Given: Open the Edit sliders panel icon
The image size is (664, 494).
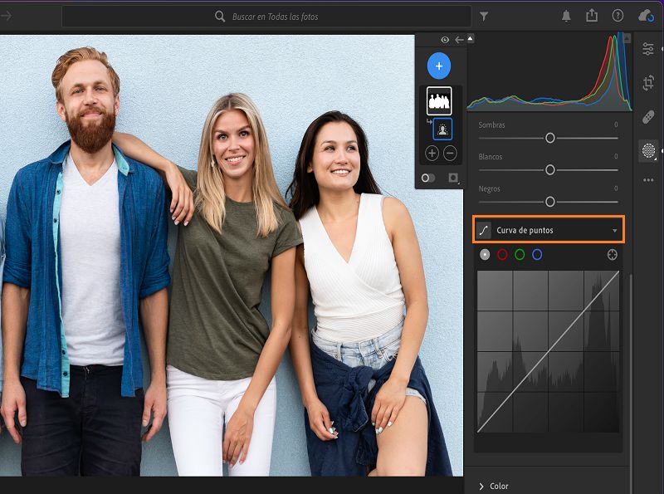Looking at the screenshot, I should click(x=648, y=49).
